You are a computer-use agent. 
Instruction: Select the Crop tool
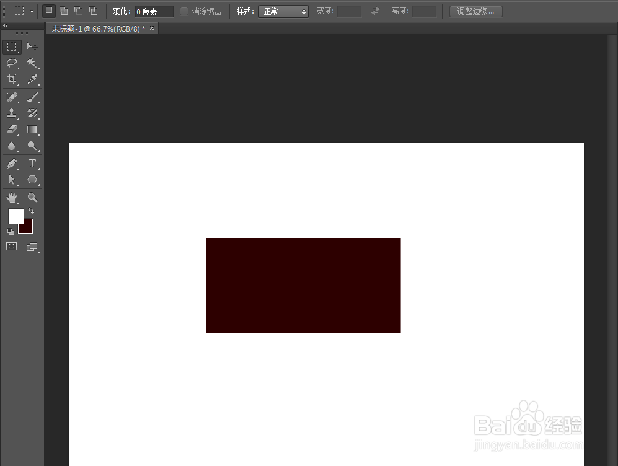tap(12, 79)
